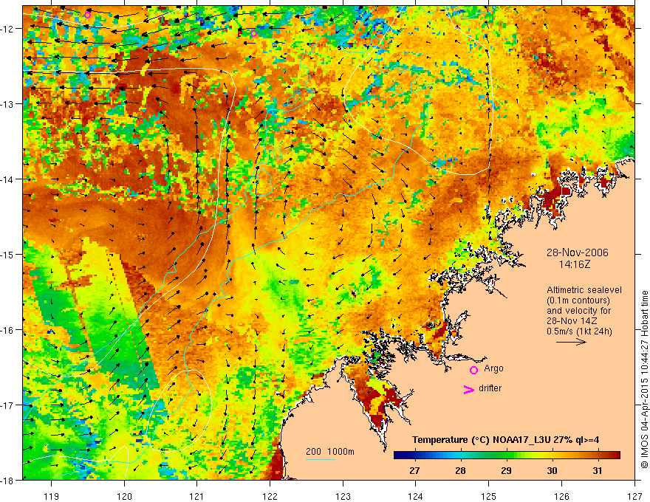650x502 pixels.
Task: Click colorbar tick label 27
Action: click(x=414, y=471)
